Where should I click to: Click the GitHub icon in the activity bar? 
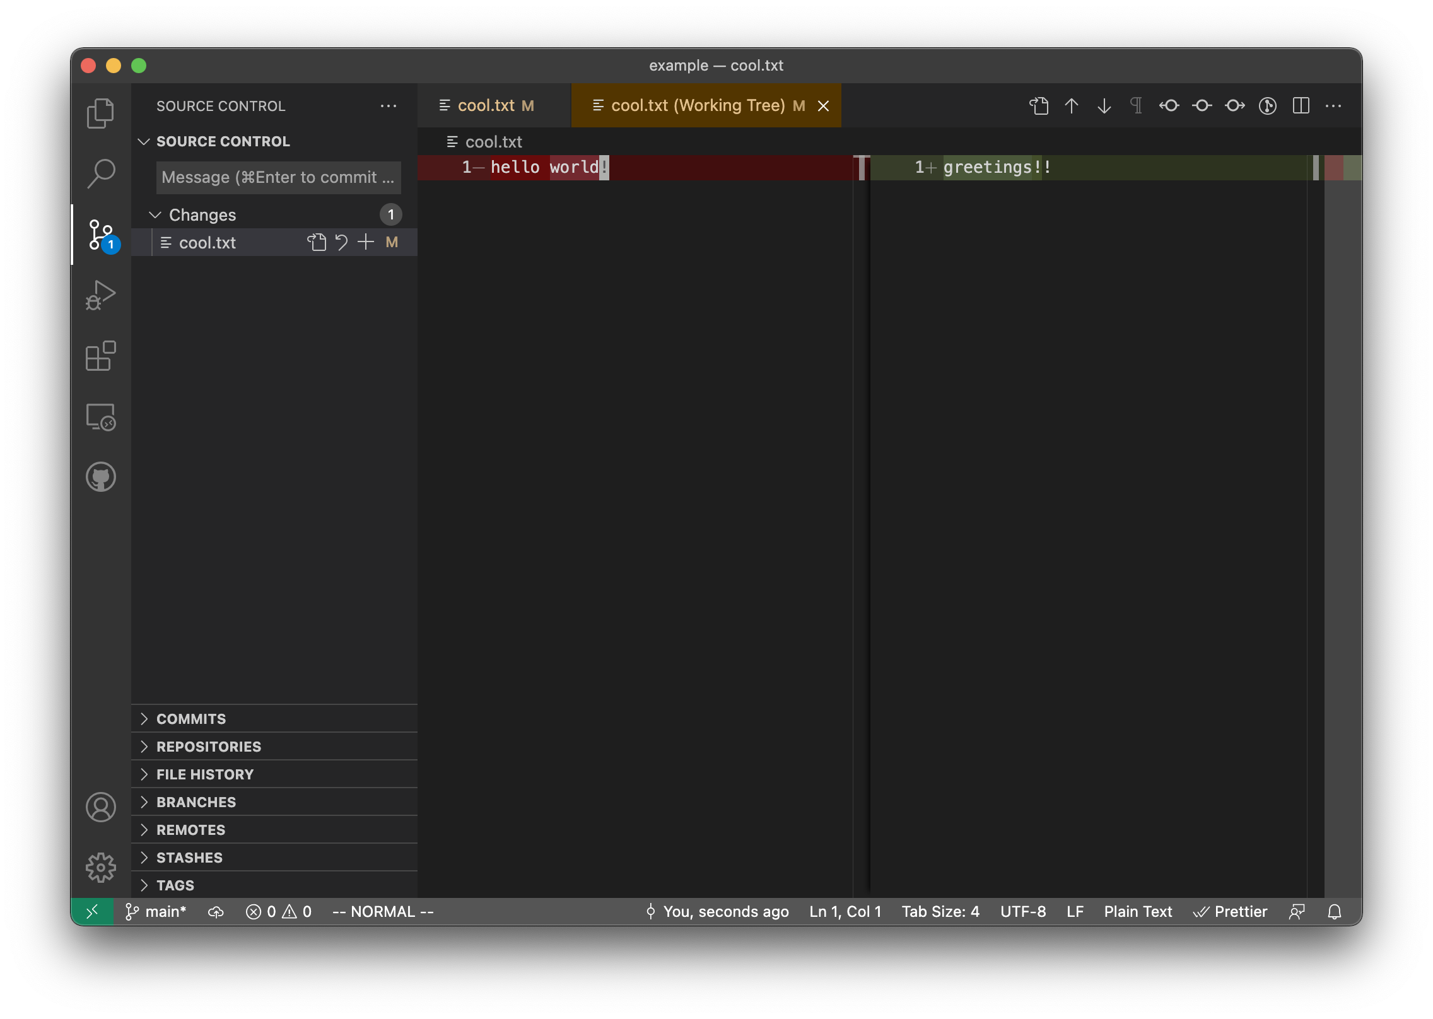99,477
